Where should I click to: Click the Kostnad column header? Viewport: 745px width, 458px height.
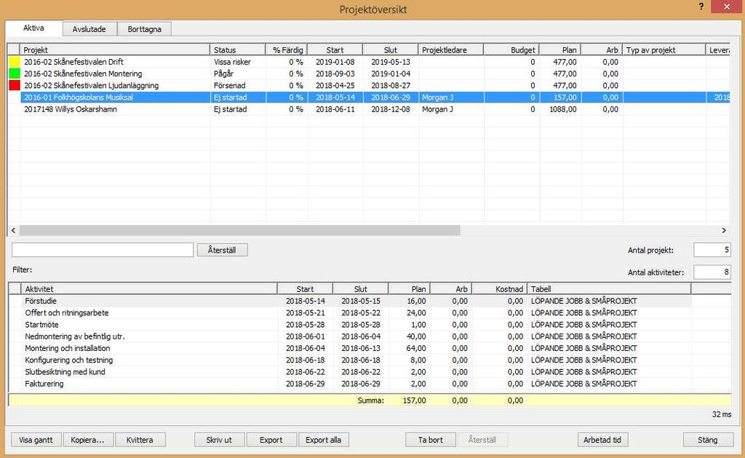499,288
